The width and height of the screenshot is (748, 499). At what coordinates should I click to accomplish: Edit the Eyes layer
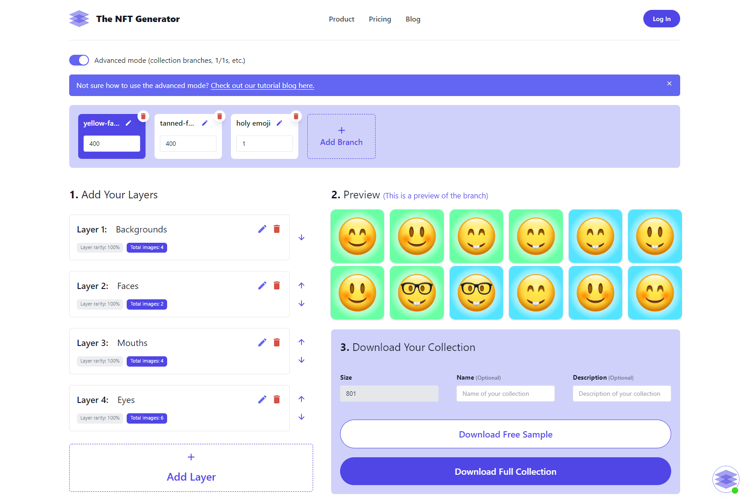262,399
